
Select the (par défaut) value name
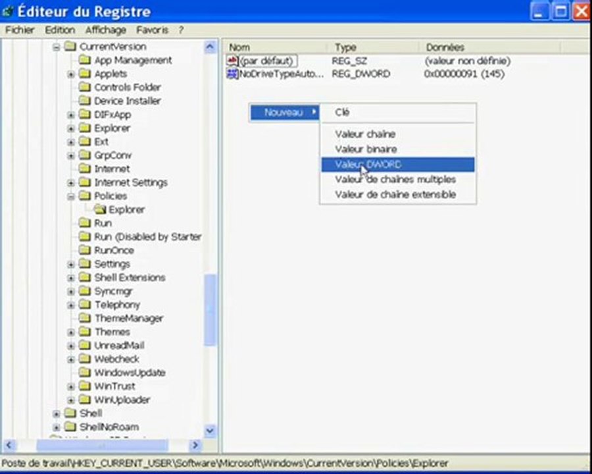click(268, 61)
